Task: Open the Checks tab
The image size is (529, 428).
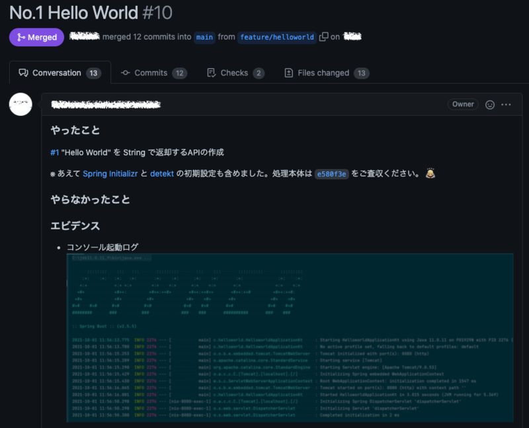Action: click(x=235, y=73)
